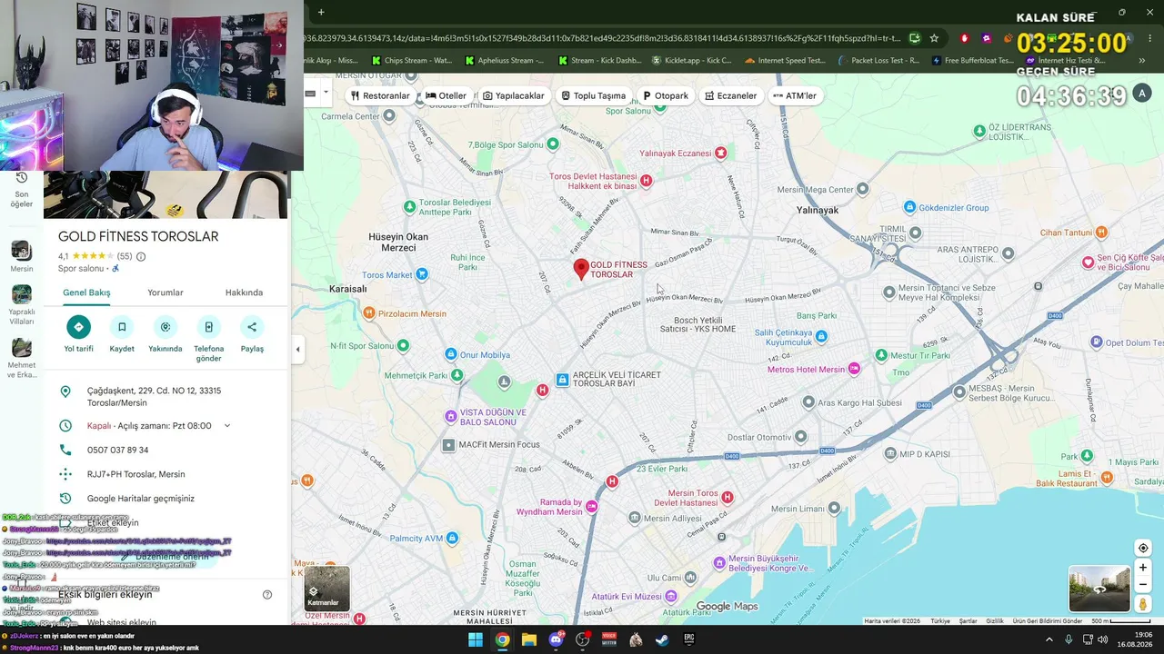Select the Mersin Toros Devlet Hastanesi marker
The image size is (1164, 654).
point(727,497)
